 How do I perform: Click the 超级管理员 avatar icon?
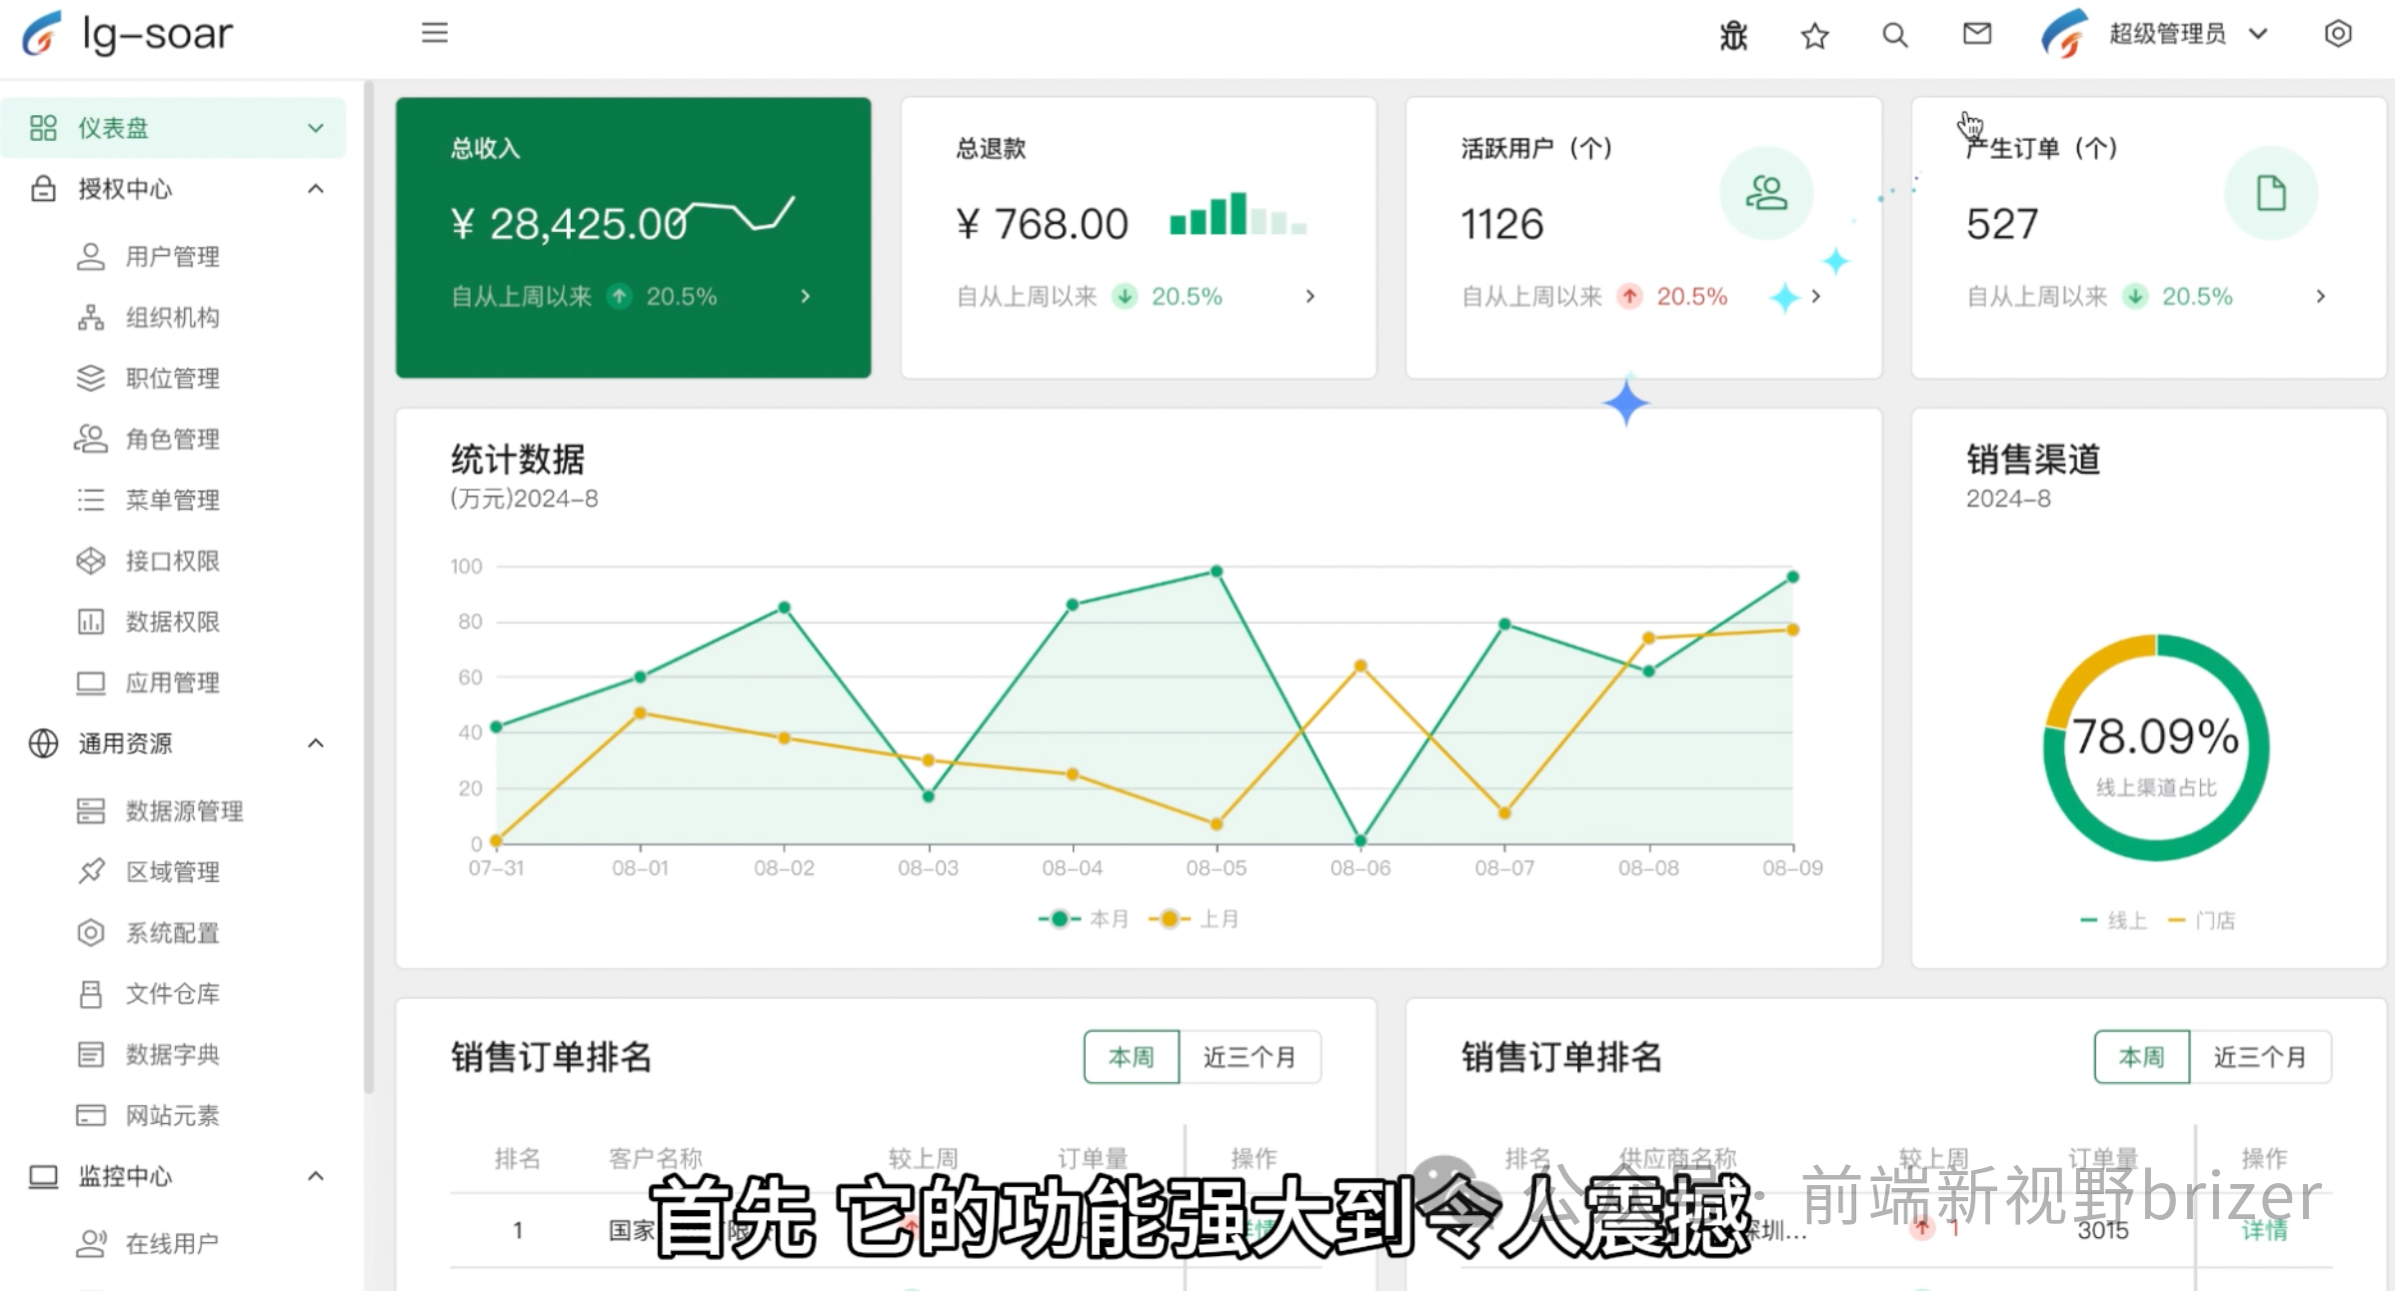click(2065, 34)
